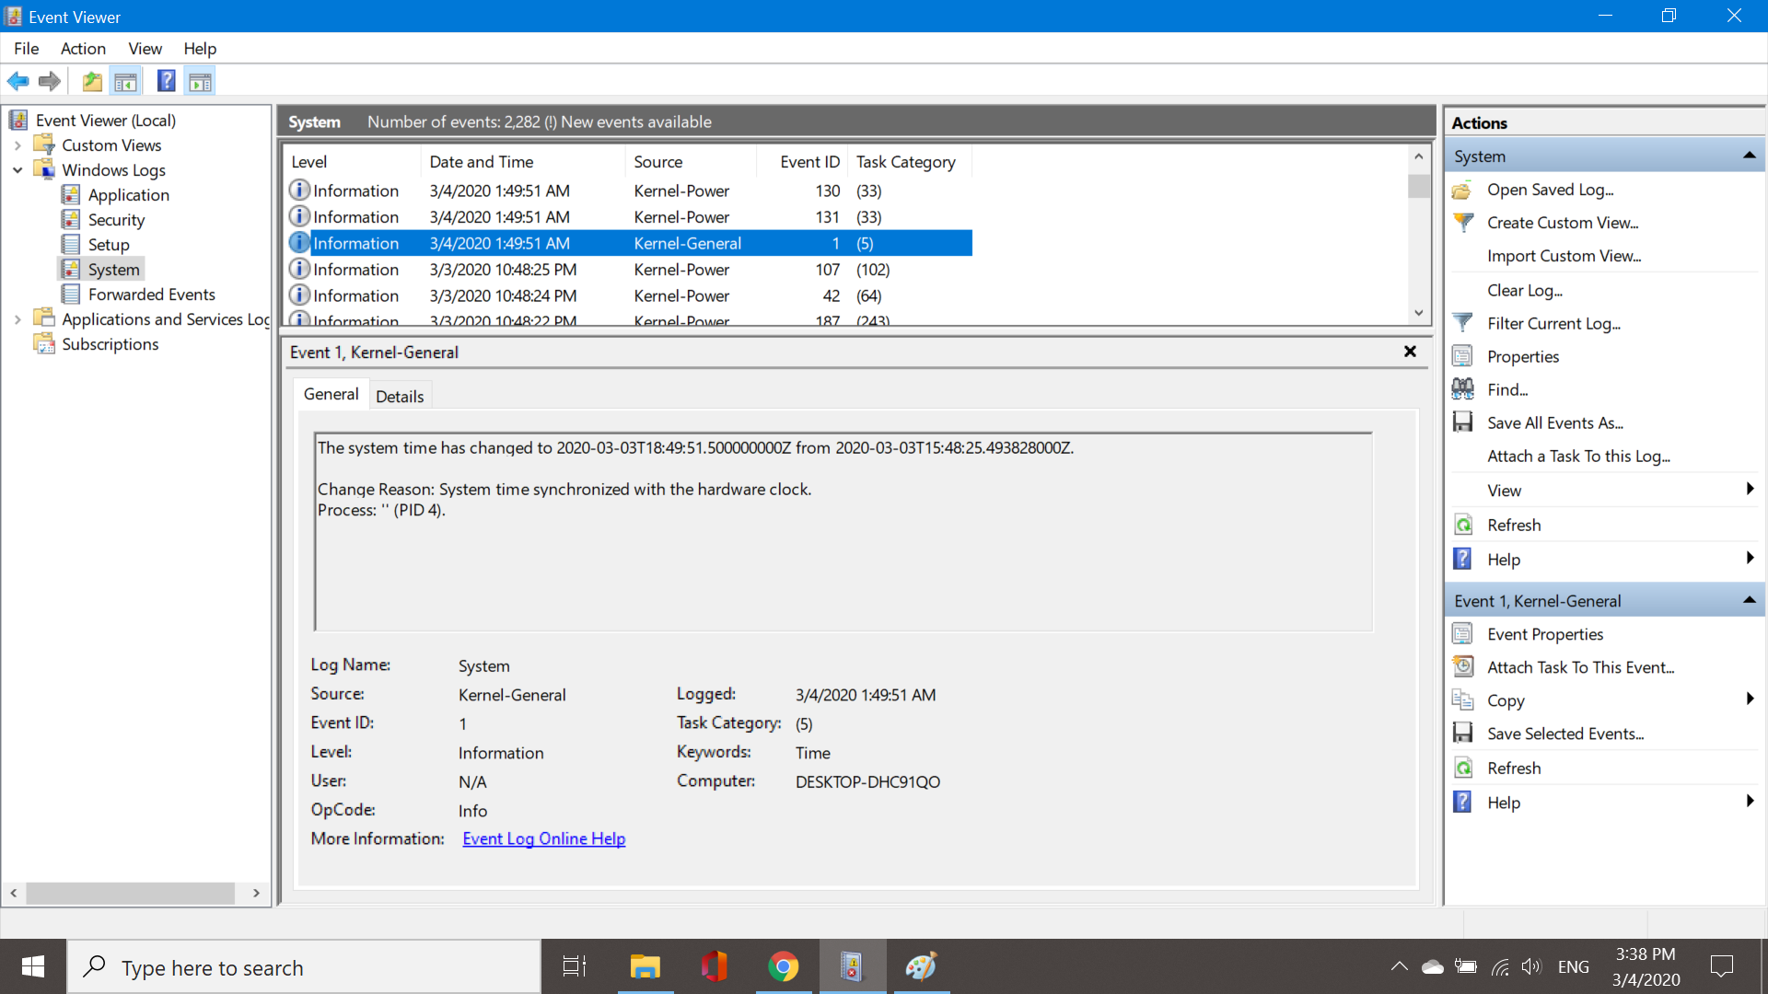Click Attach a Task To this Log

(x=1578, y=456)
